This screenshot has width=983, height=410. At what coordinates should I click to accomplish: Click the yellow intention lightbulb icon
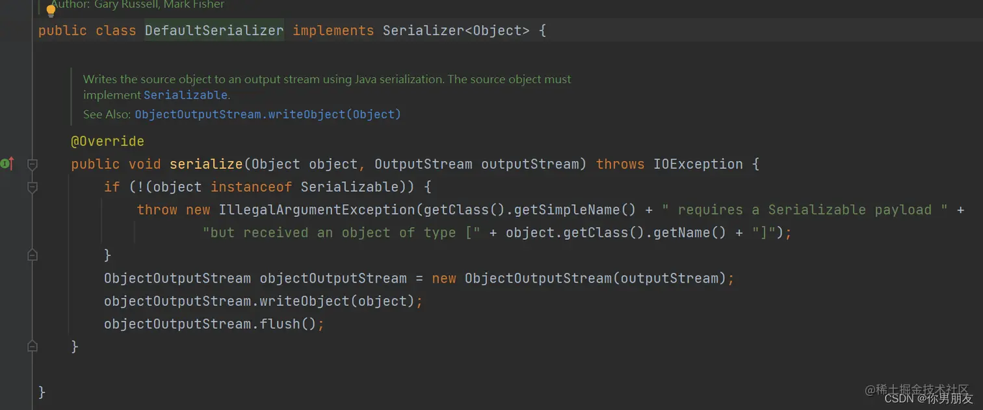click(x=51, y=10)
